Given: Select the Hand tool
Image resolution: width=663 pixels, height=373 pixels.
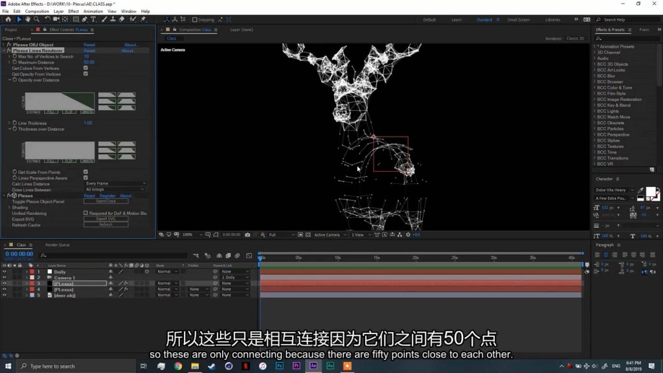Looking at the screenshot, I should [x=27, y=19].
